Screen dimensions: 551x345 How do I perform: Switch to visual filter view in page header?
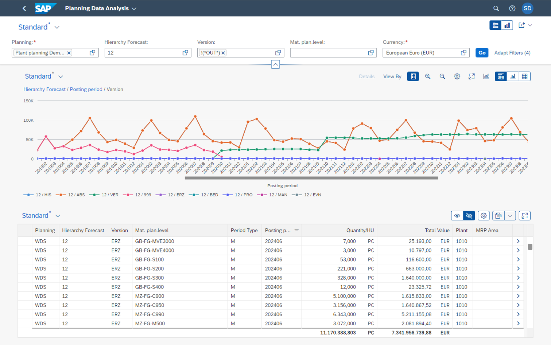[x=507, y=26]
